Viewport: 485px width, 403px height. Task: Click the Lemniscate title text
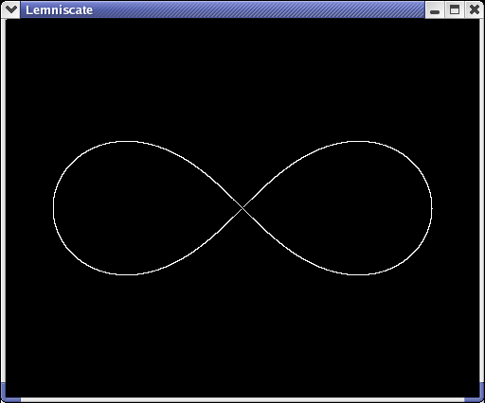click(x=59, y=10)
